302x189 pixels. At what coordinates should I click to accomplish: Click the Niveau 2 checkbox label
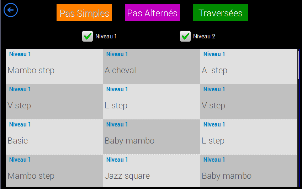coord(204,36)
